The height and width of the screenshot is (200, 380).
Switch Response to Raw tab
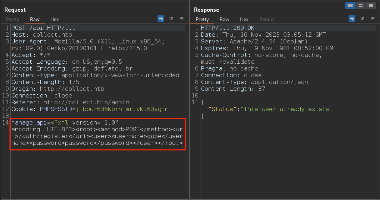click(x=224, y=19)
